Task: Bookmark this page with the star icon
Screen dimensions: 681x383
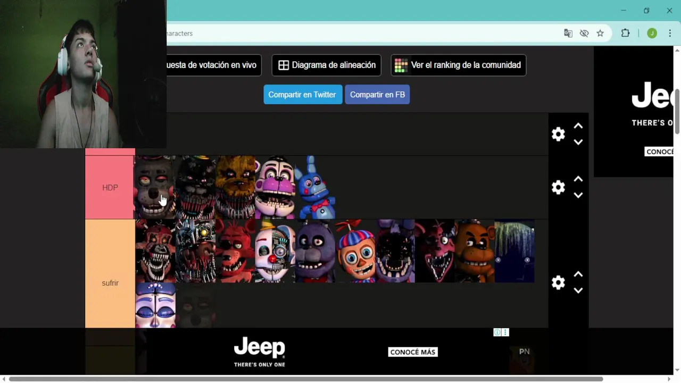Action: point(600,33)
